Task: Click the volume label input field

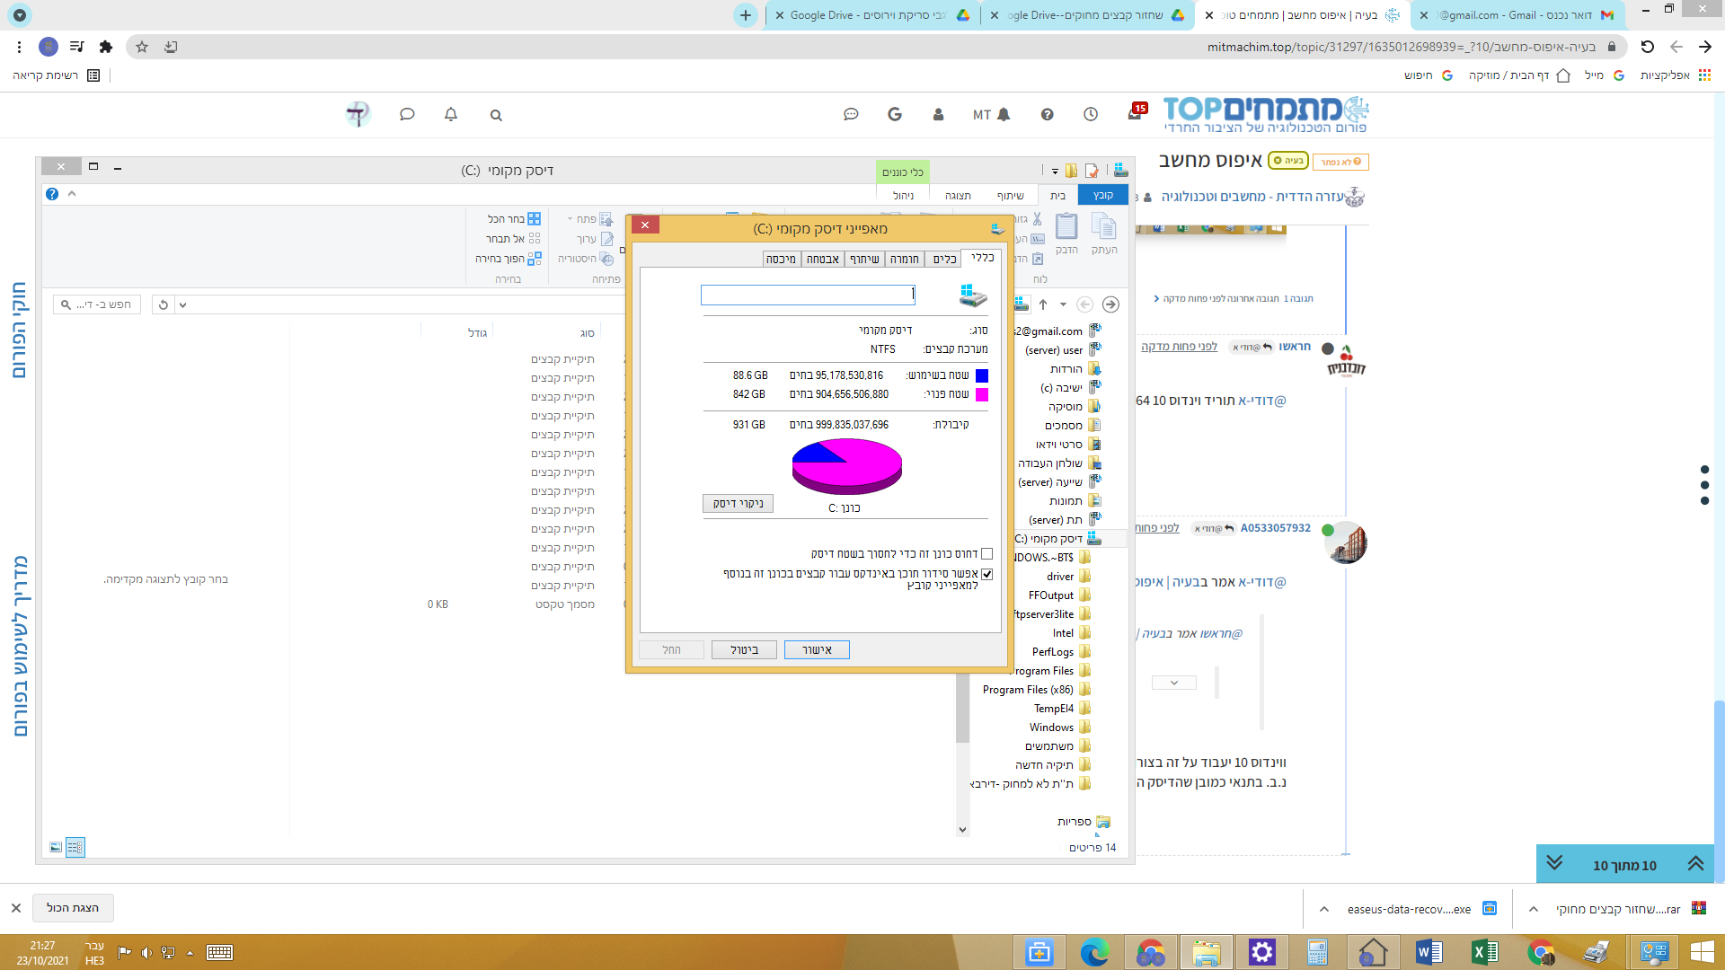Action: click(x=808, y=295)
